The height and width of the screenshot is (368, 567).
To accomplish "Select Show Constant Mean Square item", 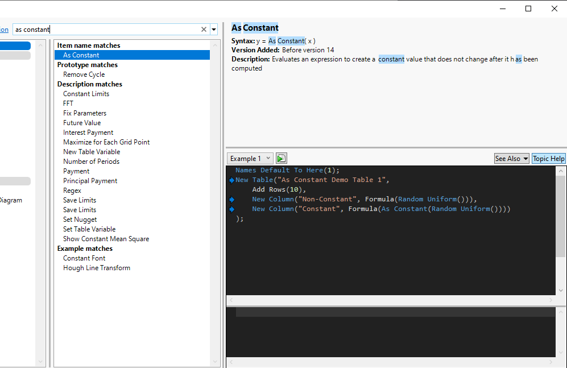I will click(x=106, y=239).
